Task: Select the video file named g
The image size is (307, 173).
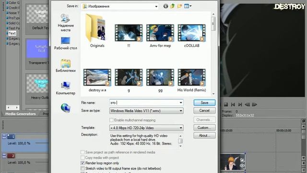Action: click(x=129, y=80)
